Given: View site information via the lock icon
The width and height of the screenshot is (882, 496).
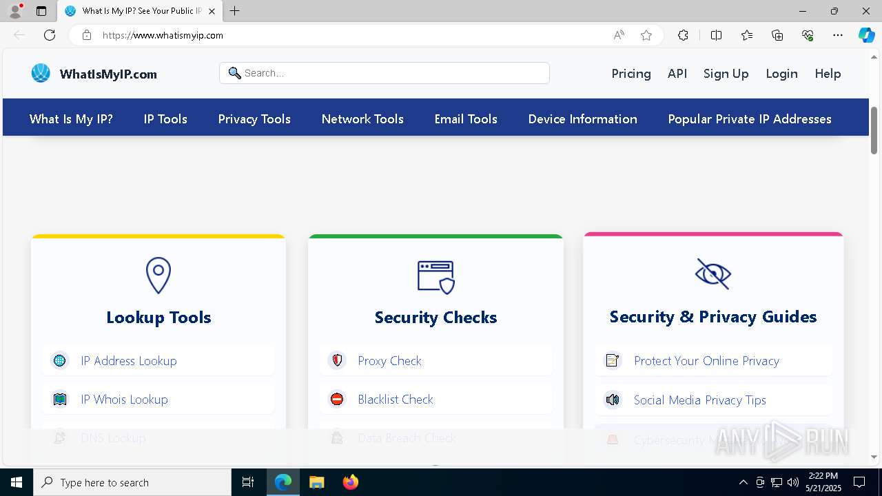Looking at the screenshot, I should (x=87, y=35).
